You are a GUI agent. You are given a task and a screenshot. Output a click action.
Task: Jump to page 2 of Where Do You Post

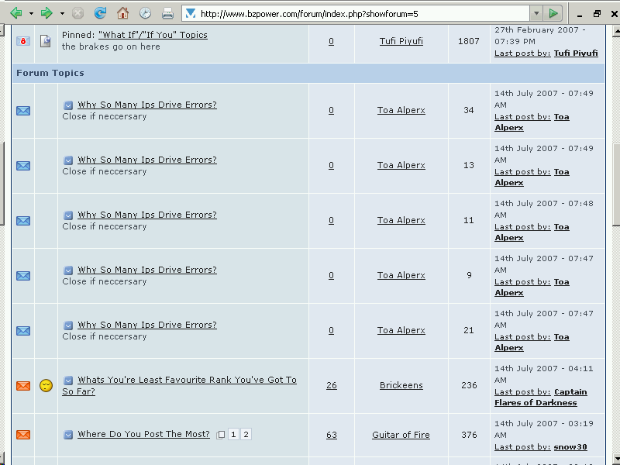[246, 435]
